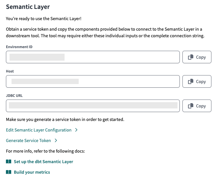Click the JDBC URL field label

[x=14, y=96]
